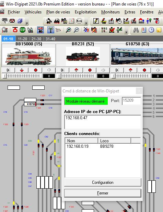This screenshot has height=212, width=163.
Task: Open the Exploitation menu
Action: 85,12
